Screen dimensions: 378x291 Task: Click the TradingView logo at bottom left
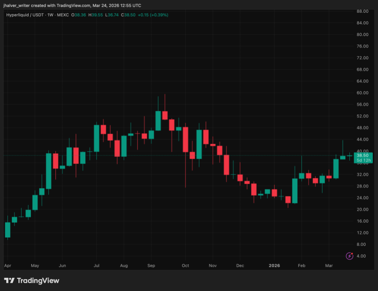tap(31, 280)
